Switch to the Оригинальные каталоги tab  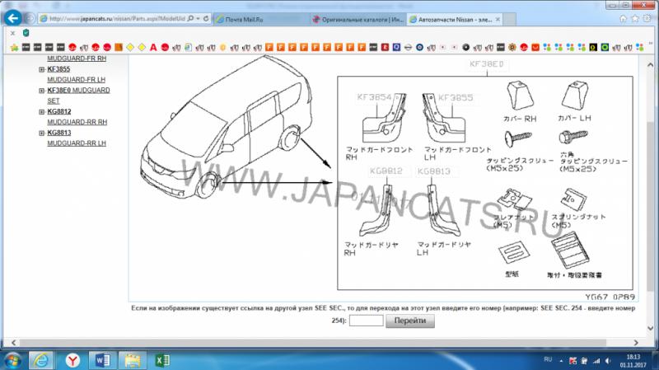coord(358,19)
